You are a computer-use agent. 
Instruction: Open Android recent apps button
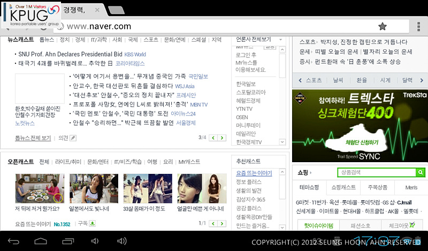[x=68, y=241]
